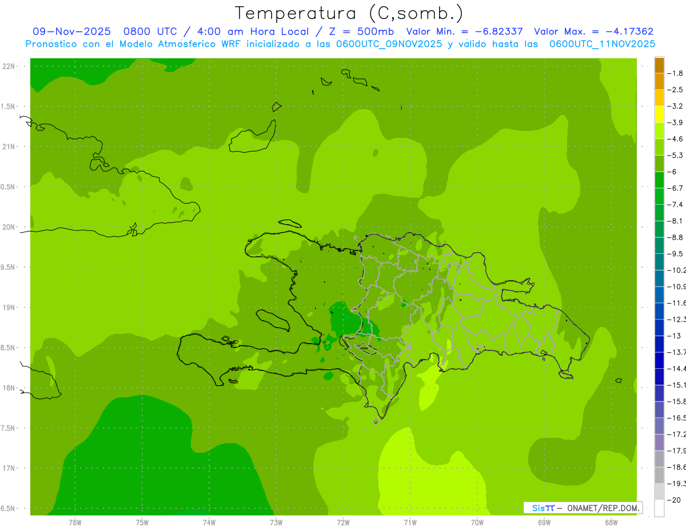Click the legend value '-4.6'
The image size is (686, 530).
[x=675, y=139]
